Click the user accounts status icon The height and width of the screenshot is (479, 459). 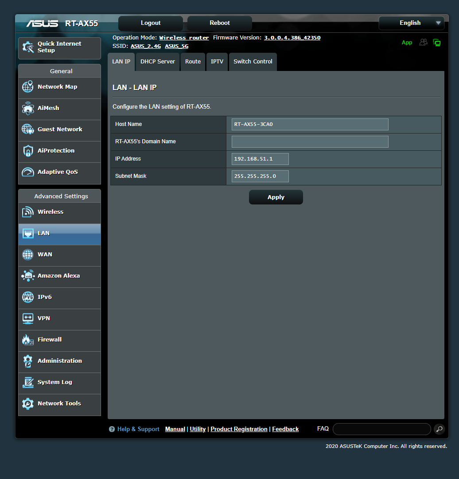[423, 42]
